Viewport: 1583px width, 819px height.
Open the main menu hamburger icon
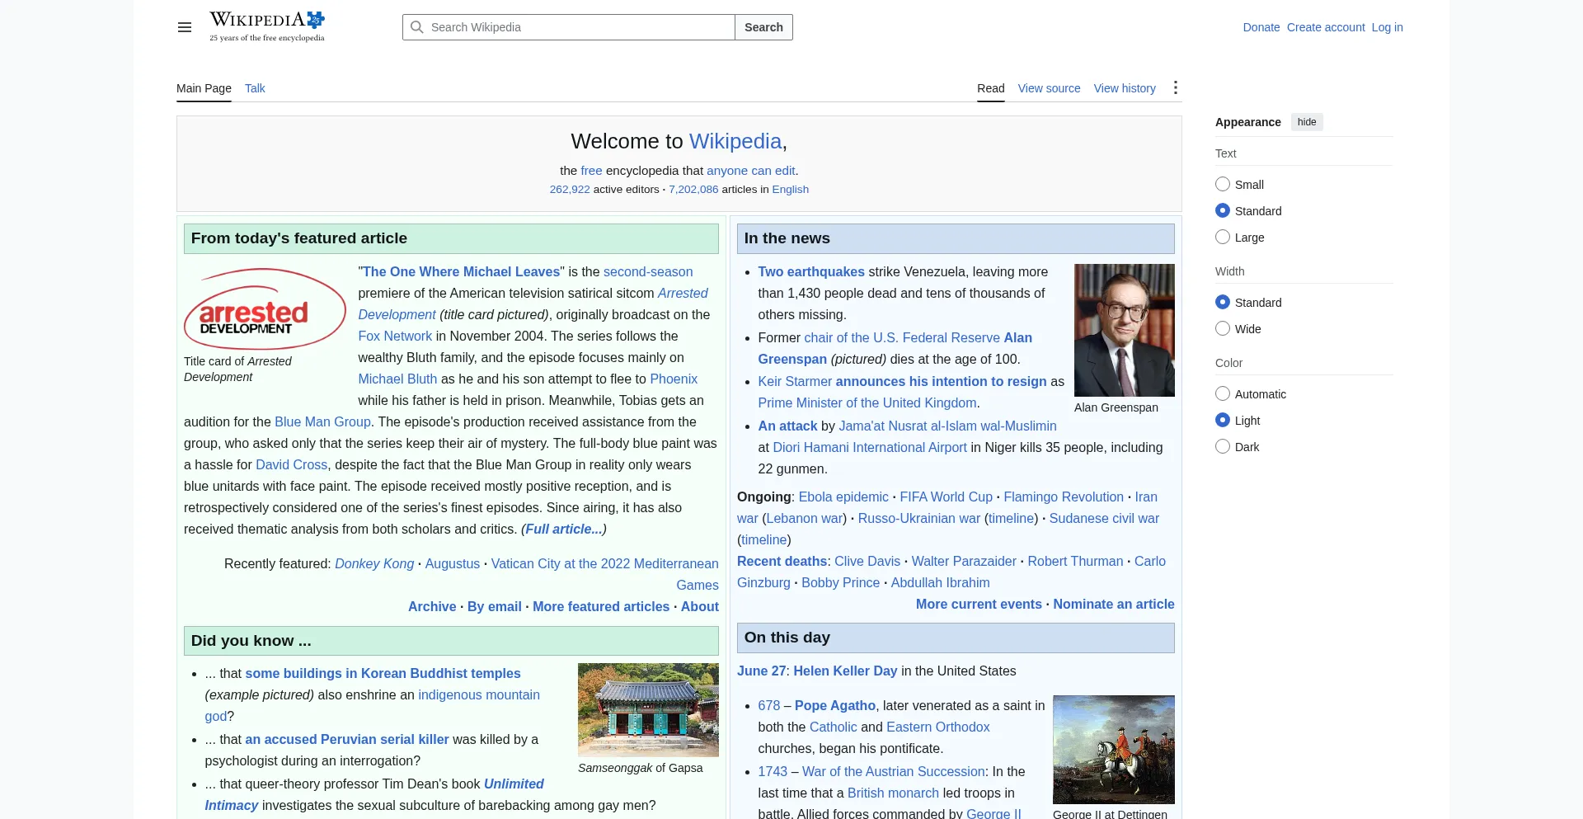pyautogui.click(x=185, y=27)
